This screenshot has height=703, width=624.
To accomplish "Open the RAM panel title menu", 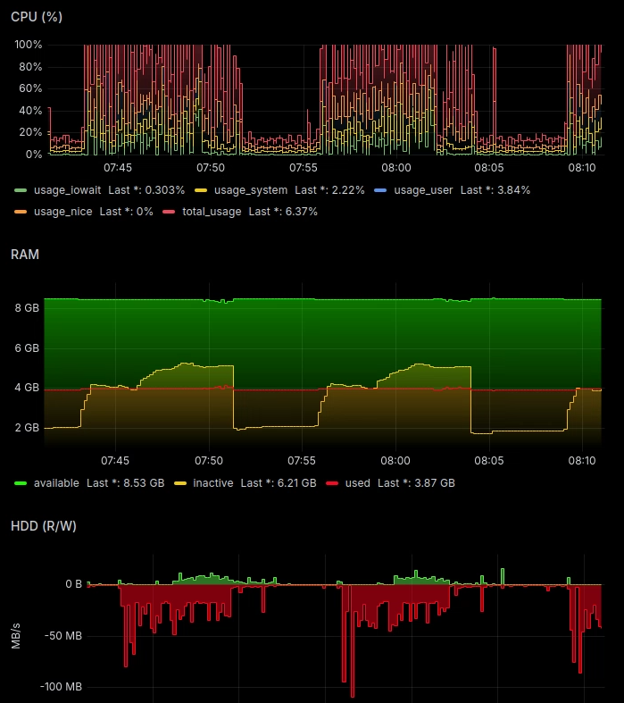I will 25,255.
